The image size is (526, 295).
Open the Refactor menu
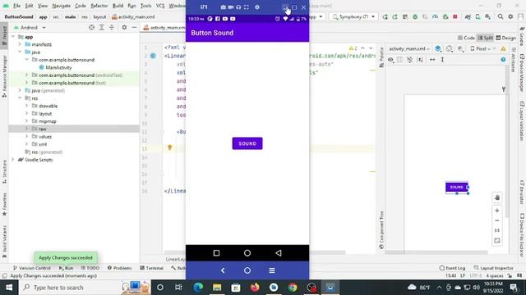[99, 6]
